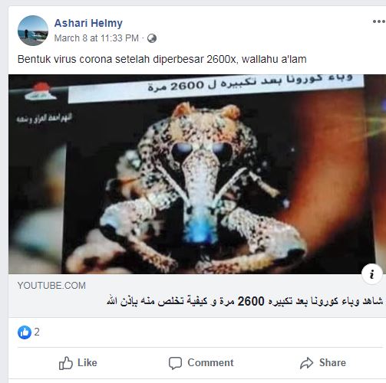Click the Share arrow icon
This screenshot has width=386, height=383.
click(306, 363)
